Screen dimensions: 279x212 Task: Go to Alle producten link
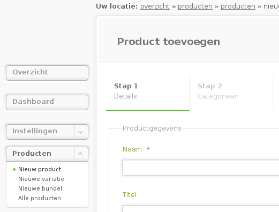tap(40, 198)
